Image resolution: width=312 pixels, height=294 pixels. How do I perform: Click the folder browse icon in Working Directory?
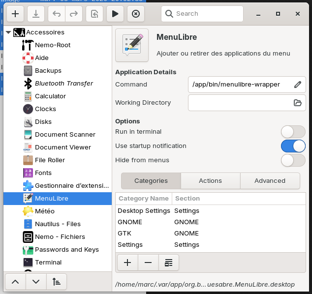297,103
